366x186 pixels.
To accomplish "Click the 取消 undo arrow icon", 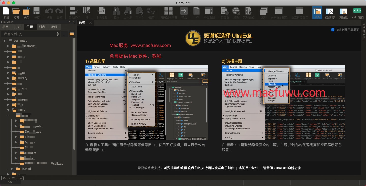I will [49, 13].
